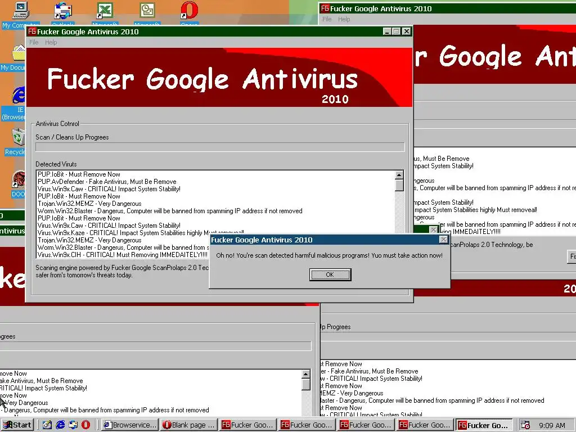The height and width of the screenshot is (432, 576).
Task: Launch Outlook Express from quick launch
Action: tap(73, 425)
